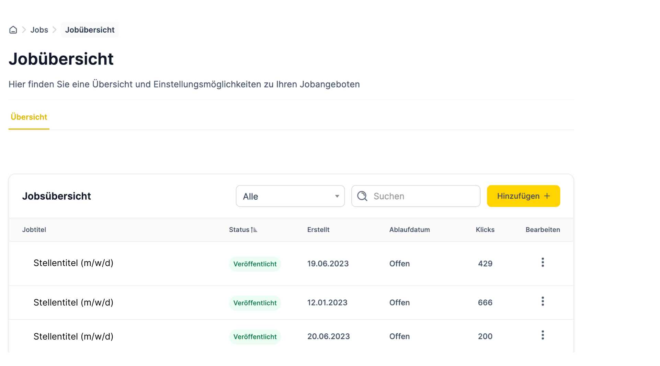This screenshot has height=366, width=660.
Task: Click Offen in the 20.06.2023 row
Action: [x=400, y=336]
